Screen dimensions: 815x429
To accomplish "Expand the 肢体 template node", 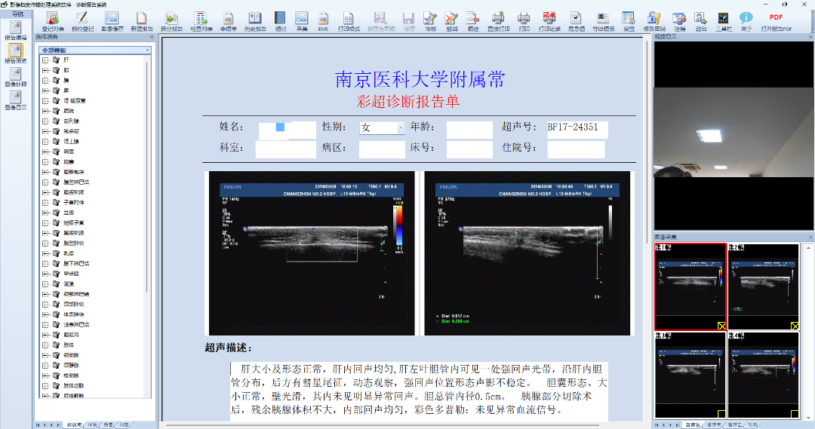I will click(45, 345).
